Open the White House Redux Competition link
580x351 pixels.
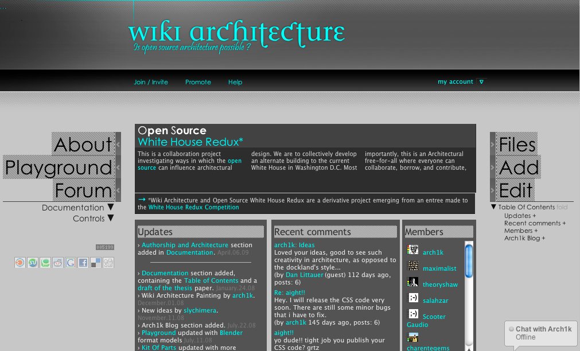pos(193,207)
